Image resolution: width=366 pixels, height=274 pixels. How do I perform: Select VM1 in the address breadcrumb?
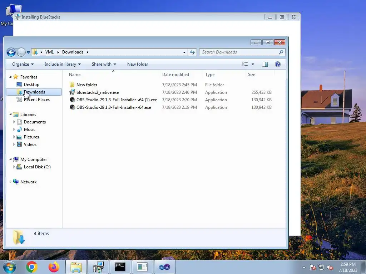(x=49, y=52)
